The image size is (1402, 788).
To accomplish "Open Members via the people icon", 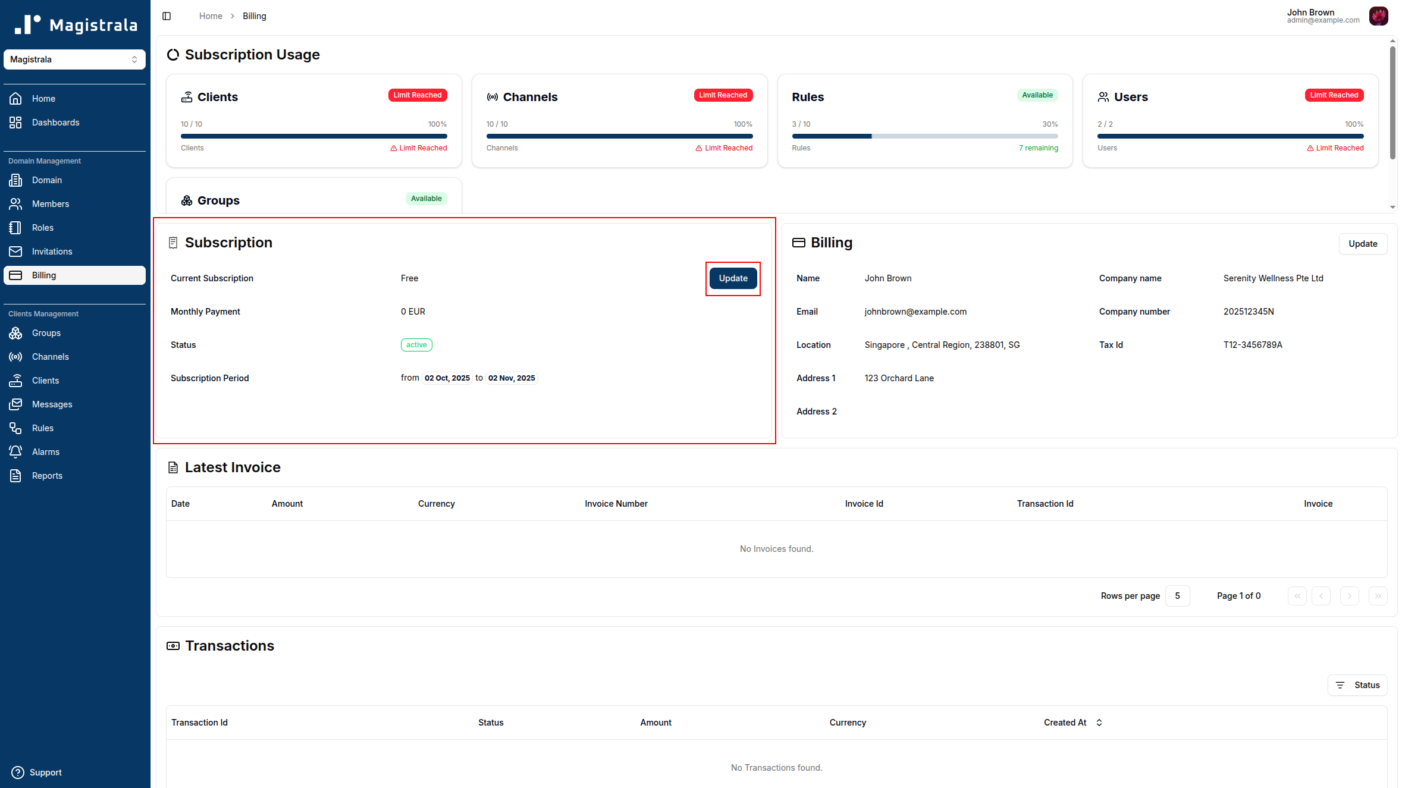I will (x=16, y=203).
